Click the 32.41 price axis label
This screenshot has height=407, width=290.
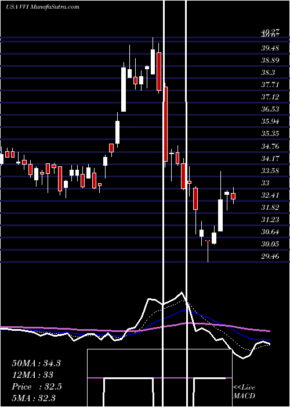(x=270, y=195)
